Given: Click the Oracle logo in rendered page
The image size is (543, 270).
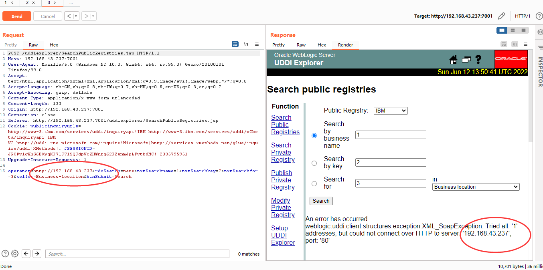Looking at the screenshot, I should (x=511, y=59).
